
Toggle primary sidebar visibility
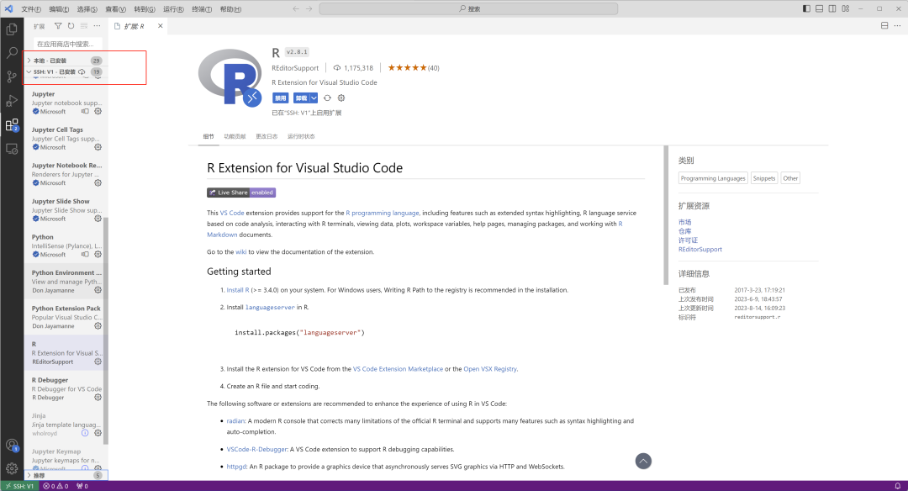tap(806, 8)
